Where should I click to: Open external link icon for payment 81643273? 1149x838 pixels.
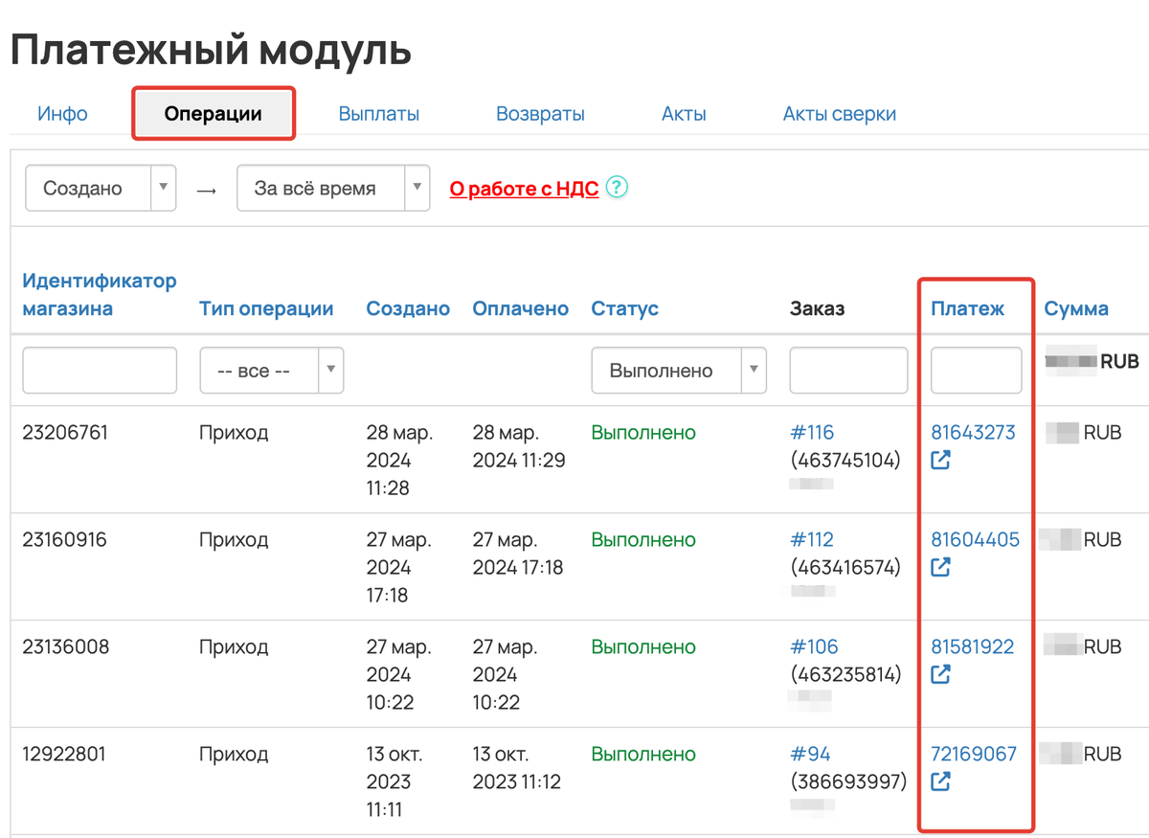point(941,460)
